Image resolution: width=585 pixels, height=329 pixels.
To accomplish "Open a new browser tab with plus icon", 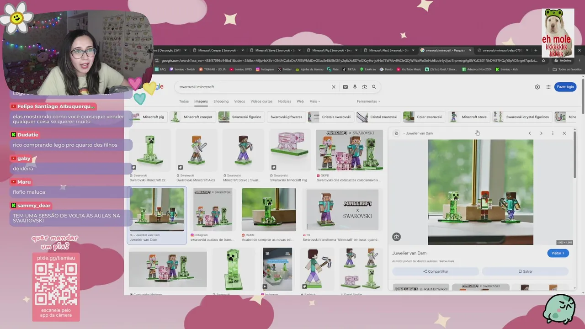I will tap(536, 50).
